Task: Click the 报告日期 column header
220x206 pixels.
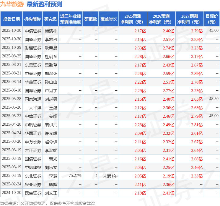Action: point(11,19)
